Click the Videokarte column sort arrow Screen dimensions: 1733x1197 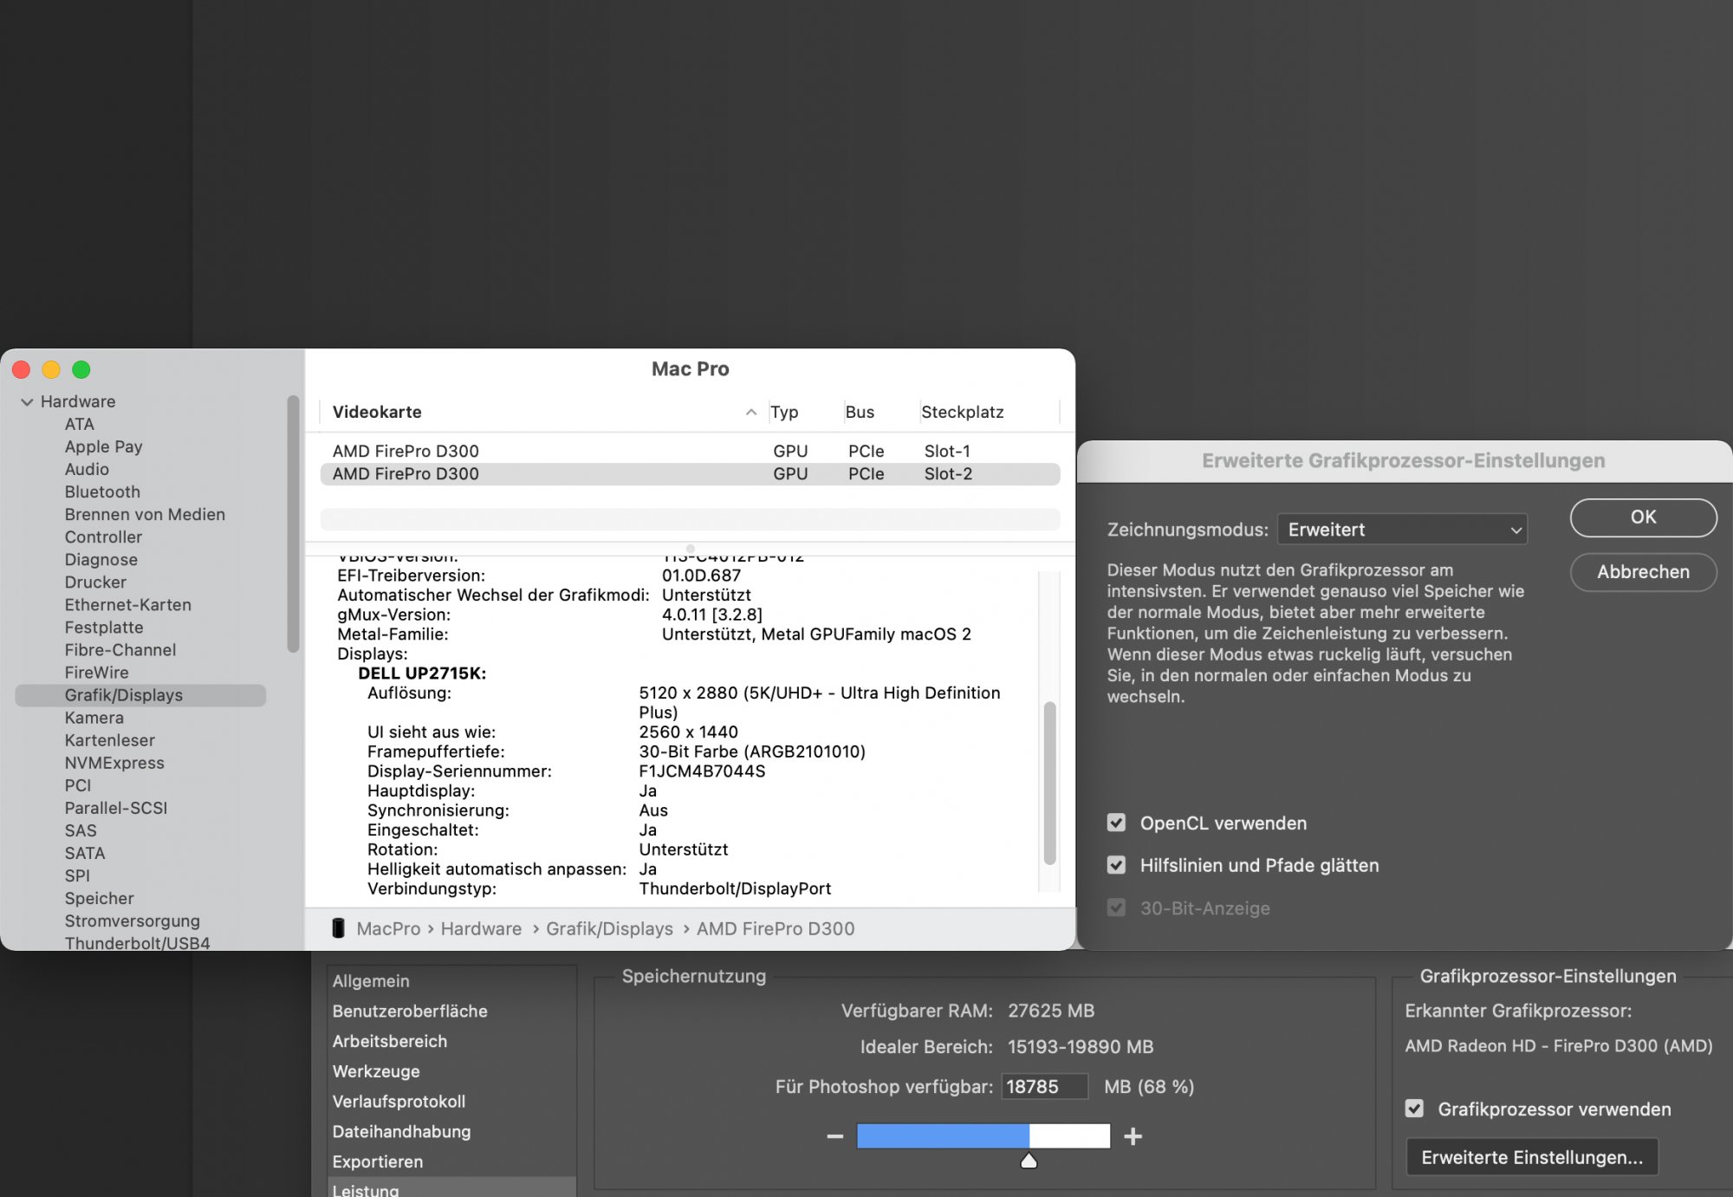tap(750, 413)
